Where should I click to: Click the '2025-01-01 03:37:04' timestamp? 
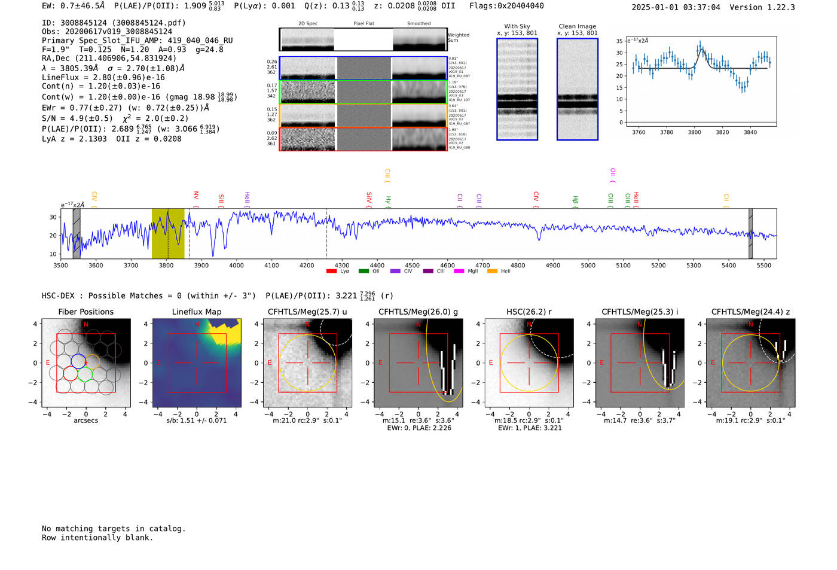(x=676, y=7)
